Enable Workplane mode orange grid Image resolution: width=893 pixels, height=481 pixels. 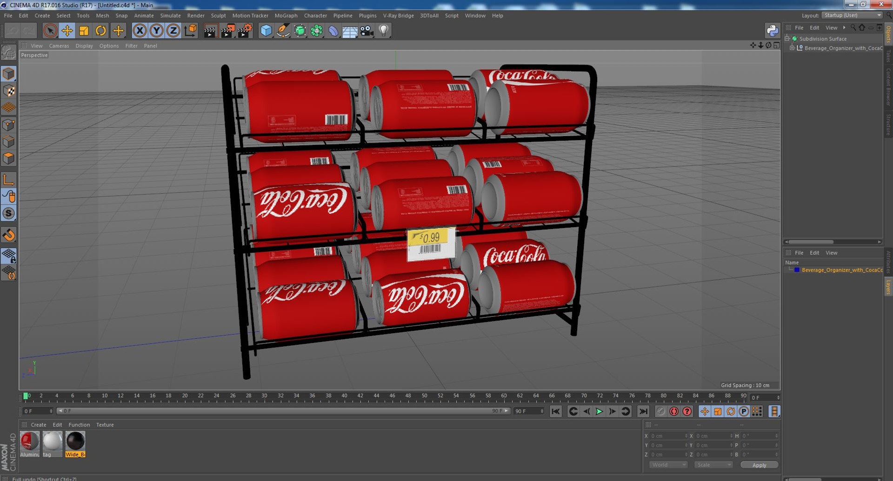click(x=9, y=107)
